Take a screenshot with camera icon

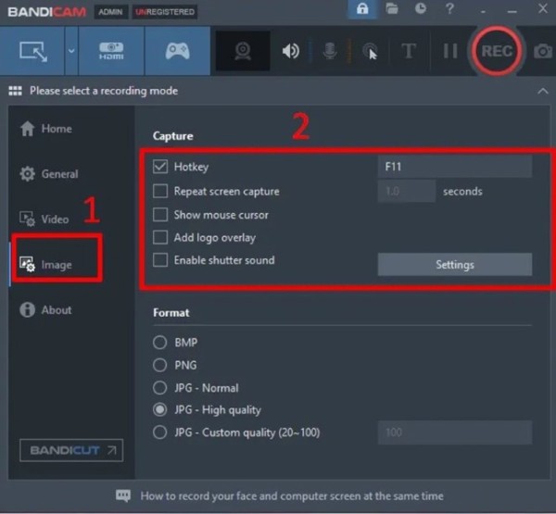(542, 51)
